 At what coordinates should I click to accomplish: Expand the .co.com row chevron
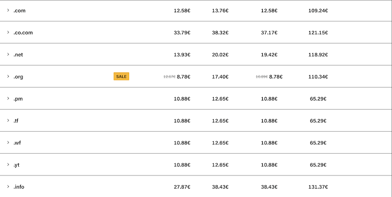(x=8, y=32)
